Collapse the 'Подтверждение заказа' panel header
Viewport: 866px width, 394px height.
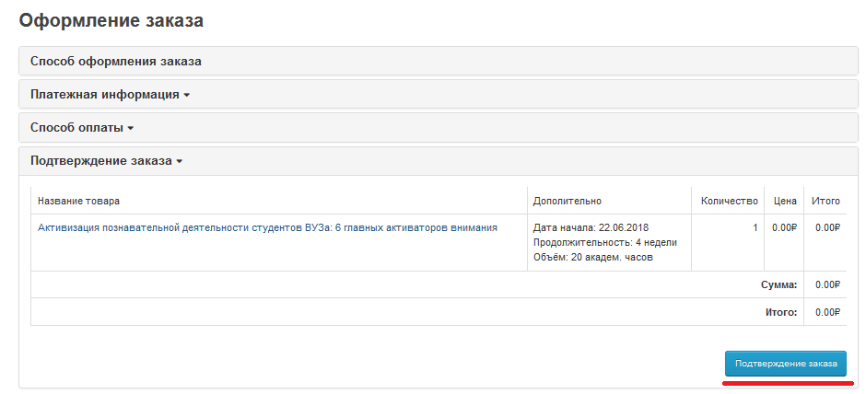click(101, 161)
